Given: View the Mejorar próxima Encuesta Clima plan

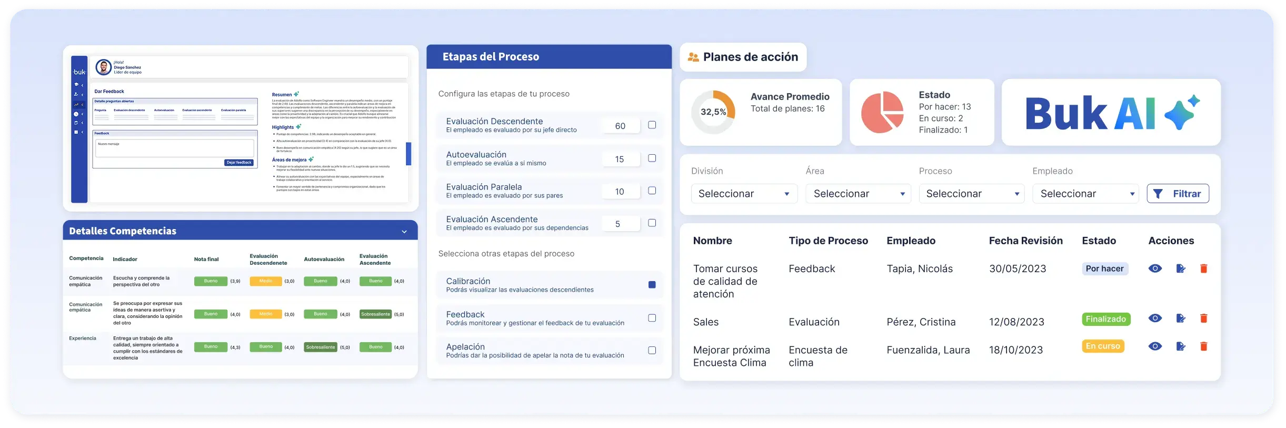Looking at the screenshot, I should (x=1155, y=346).
